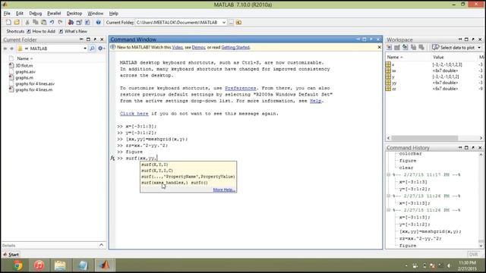Click How to Add shortcut
The image size is (486, 273).
[x=41, y=31]
